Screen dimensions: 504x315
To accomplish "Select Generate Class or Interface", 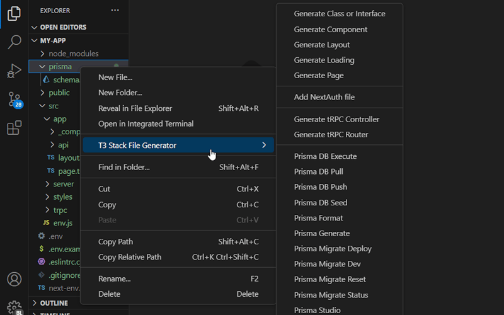I will tap(340, 13).
